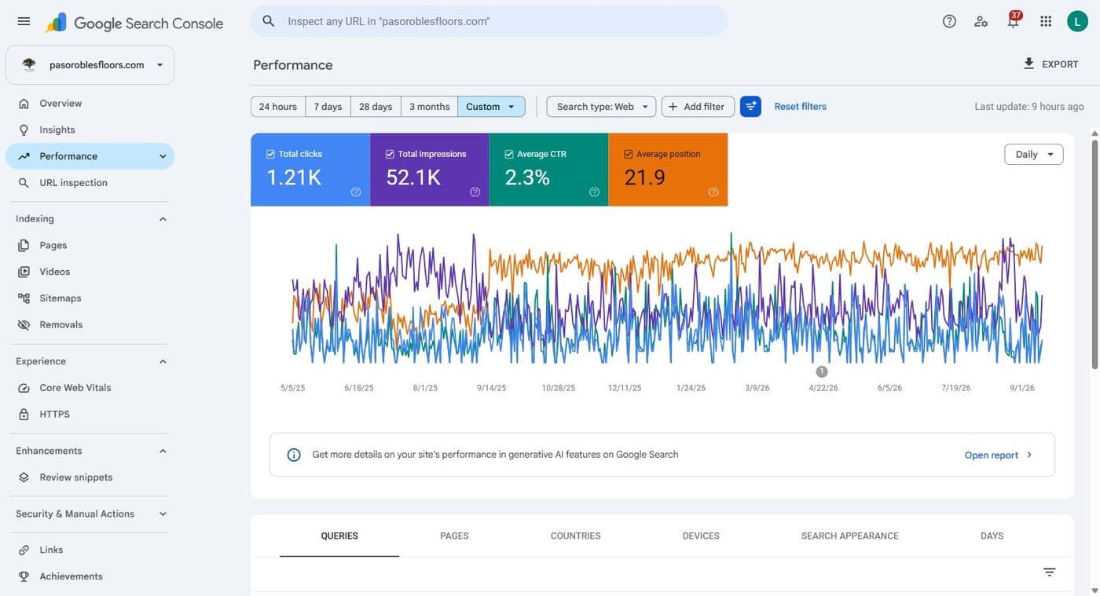Viewport: 1100px width, 596px height.
Task: Select the 24 hours range
Action: 278,106
